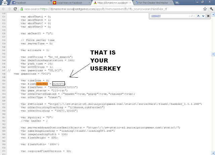This screenshot has width=215, height=155.
Task: Click the vertical scrollbar down arrow
Action: 213,153
